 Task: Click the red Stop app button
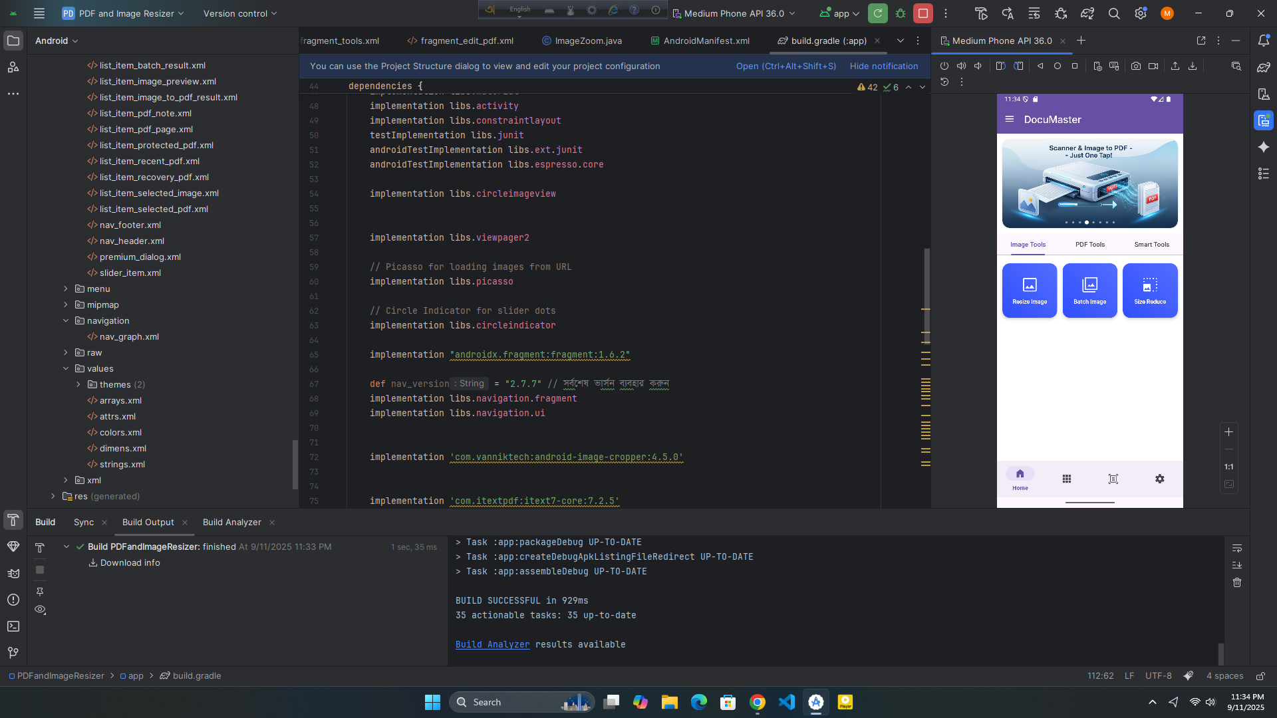922,13
